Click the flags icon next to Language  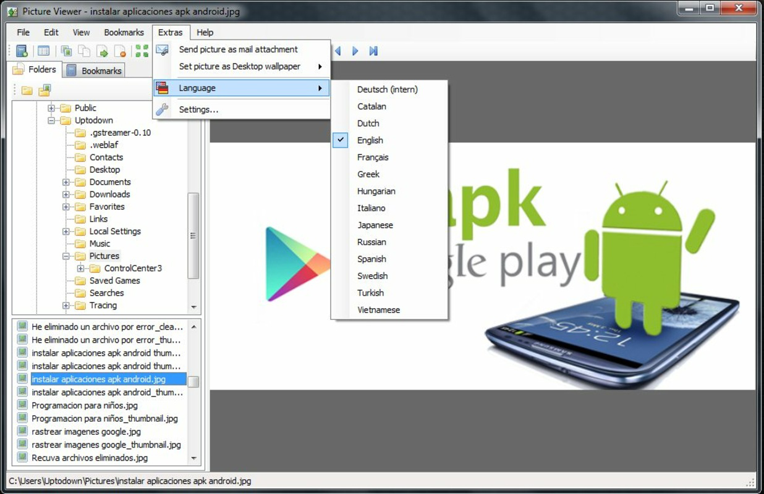pos(162,88)
